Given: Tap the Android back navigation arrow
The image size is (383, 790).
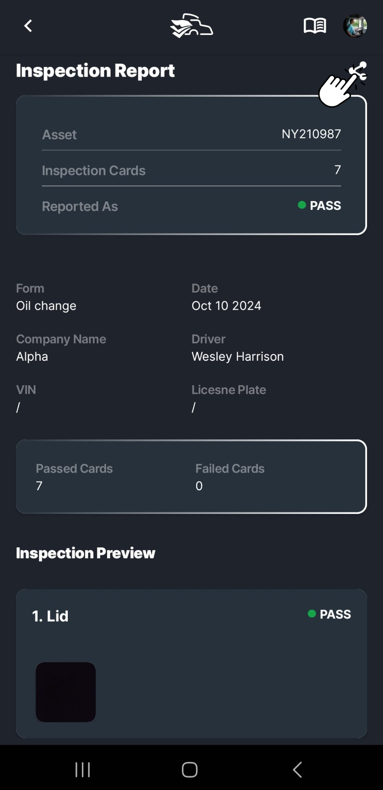Looking at the screenshot, I should [297, 769].
